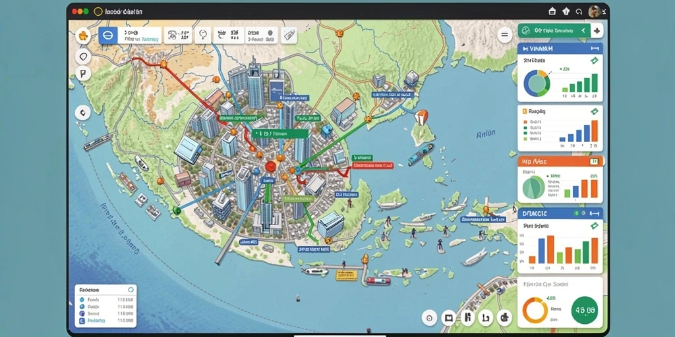Collapse the green side panel with chevron arrow
675x337 pixels.
pyautogui.click(x=583, y=30)
